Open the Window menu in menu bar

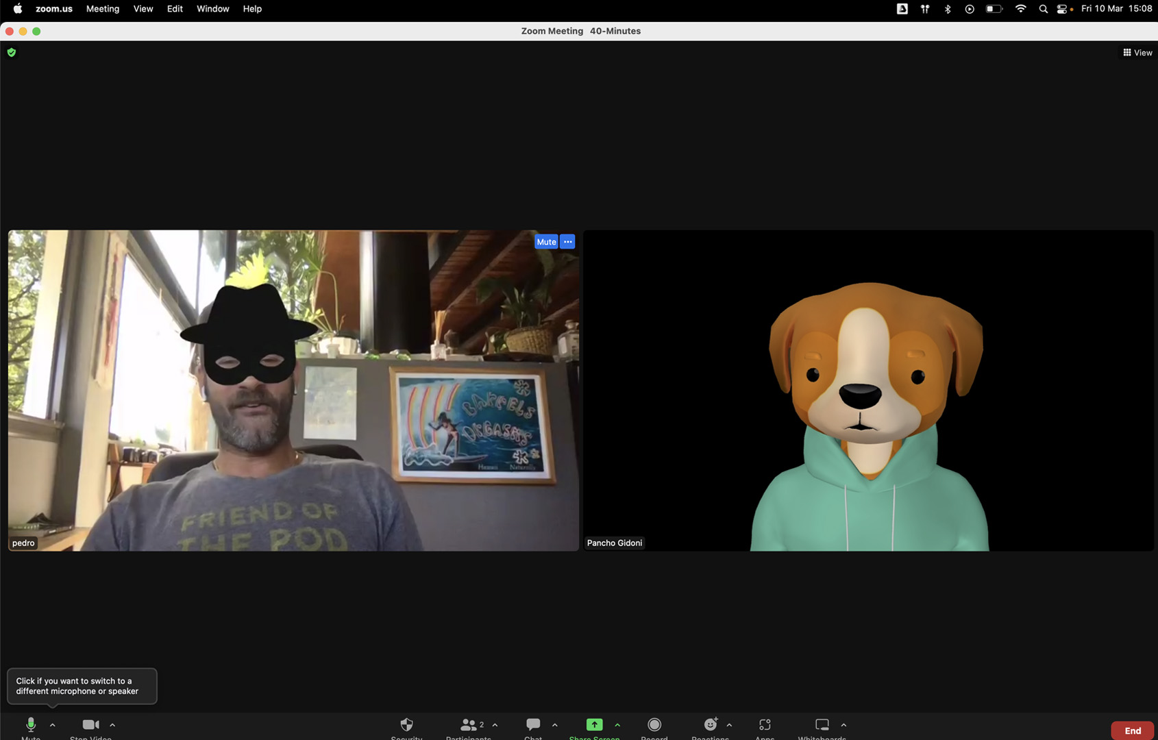point(212,9)
